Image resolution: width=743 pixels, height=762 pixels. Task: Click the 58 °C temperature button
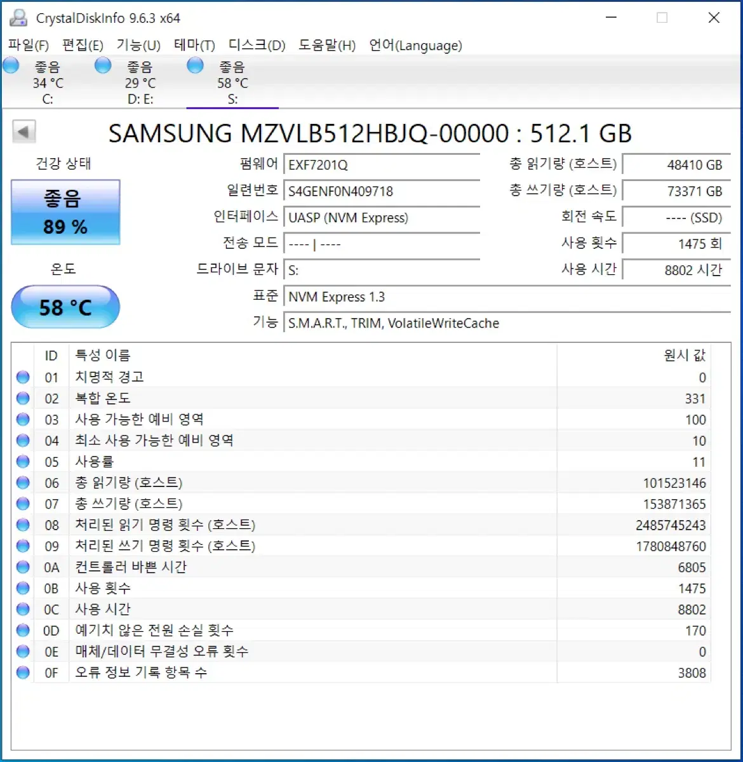pyautogui.click(x=65, y=307)
